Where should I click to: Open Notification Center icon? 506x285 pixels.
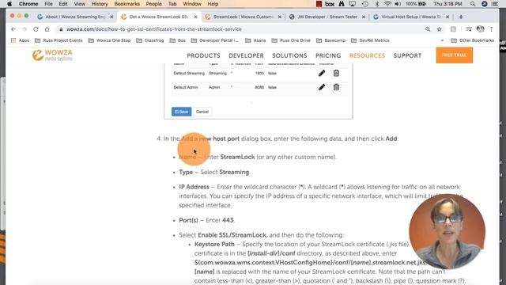coord(495,4)
